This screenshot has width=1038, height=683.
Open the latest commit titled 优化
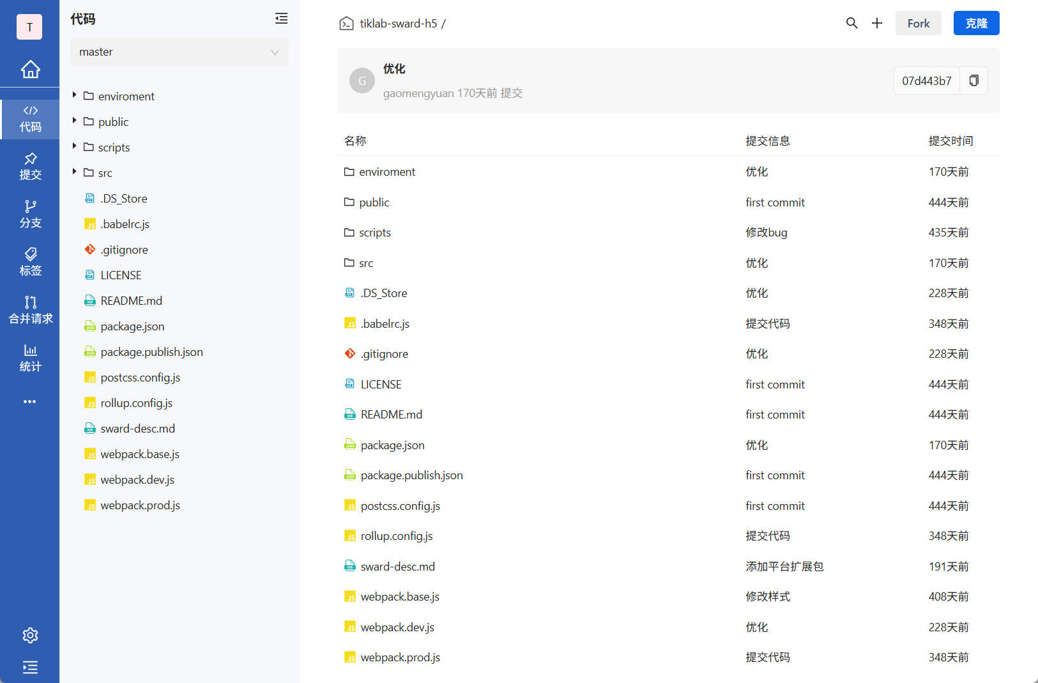[394, 68]
